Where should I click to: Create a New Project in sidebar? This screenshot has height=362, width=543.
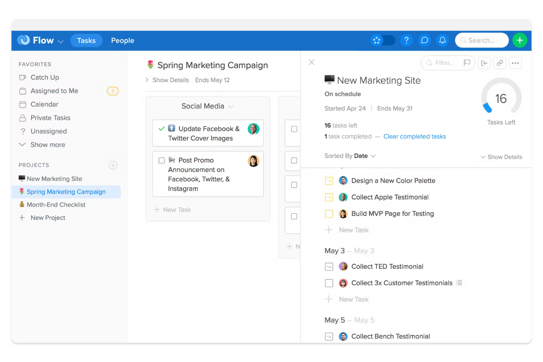[x=42, y=218]
